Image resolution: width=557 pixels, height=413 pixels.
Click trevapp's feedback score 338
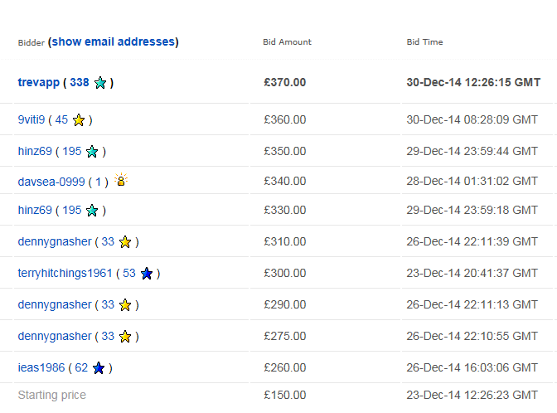80,82
